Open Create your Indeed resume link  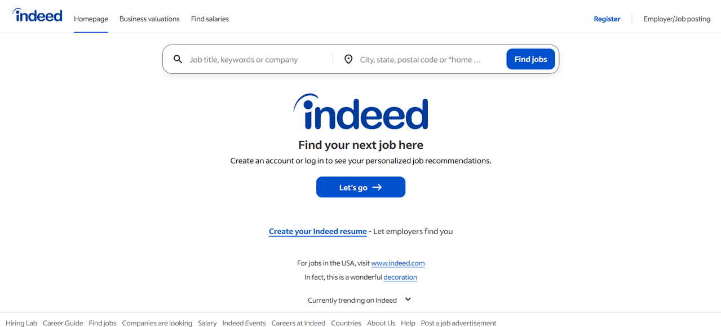(x=317, y=231)
